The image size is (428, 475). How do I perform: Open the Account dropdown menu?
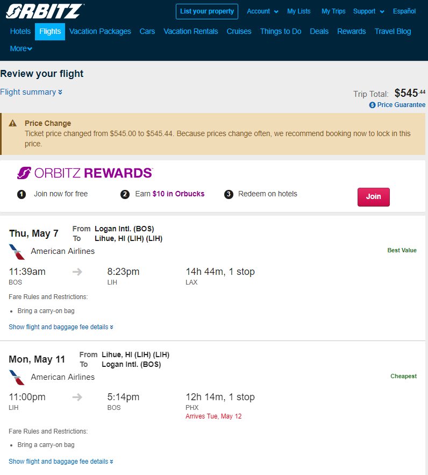tap(262, 11)
